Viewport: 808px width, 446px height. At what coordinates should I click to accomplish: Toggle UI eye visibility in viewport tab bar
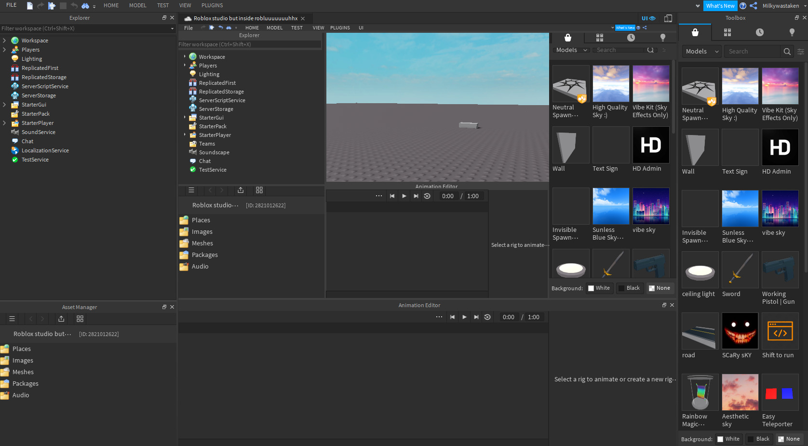click(648, 18)
